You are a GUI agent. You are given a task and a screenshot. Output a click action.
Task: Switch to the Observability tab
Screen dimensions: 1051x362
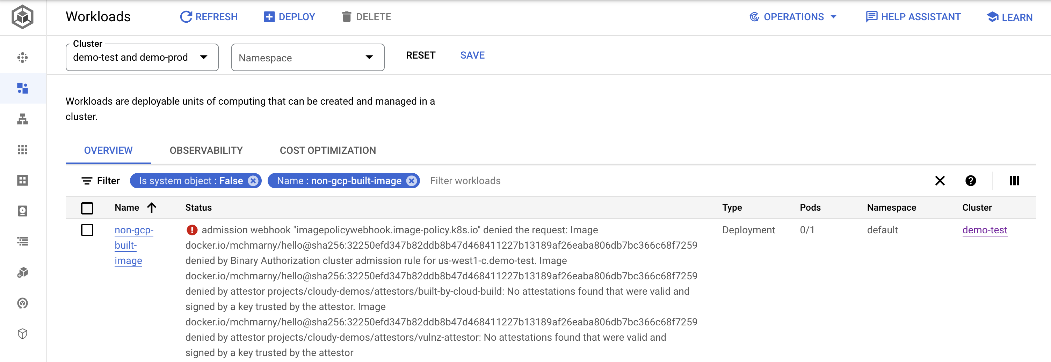(x=206, y=151)
